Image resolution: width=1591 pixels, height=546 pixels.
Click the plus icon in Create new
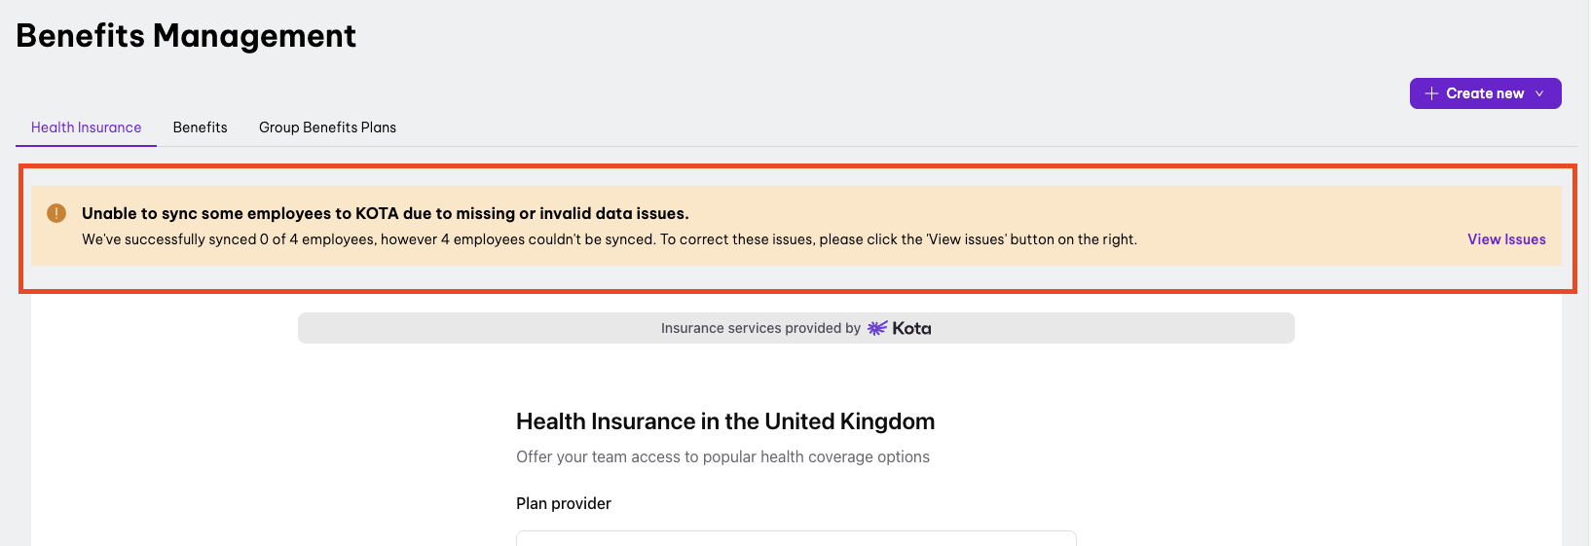1431,93
